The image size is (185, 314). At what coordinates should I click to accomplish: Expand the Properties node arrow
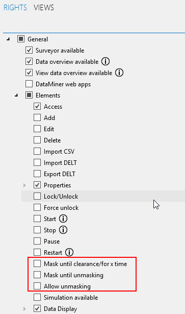point(24,185)
